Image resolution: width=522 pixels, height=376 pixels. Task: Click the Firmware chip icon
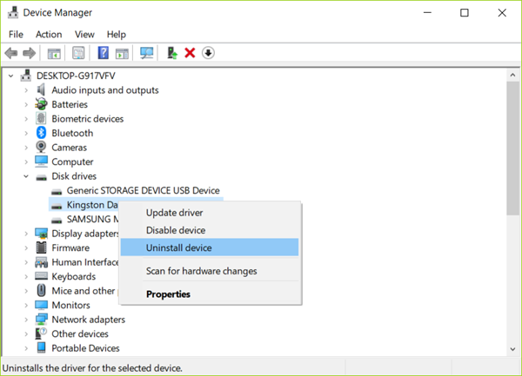(x=41, y=247)
